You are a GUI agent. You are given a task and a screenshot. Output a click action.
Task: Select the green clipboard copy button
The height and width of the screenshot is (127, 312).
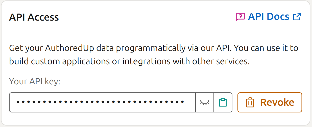223,102
